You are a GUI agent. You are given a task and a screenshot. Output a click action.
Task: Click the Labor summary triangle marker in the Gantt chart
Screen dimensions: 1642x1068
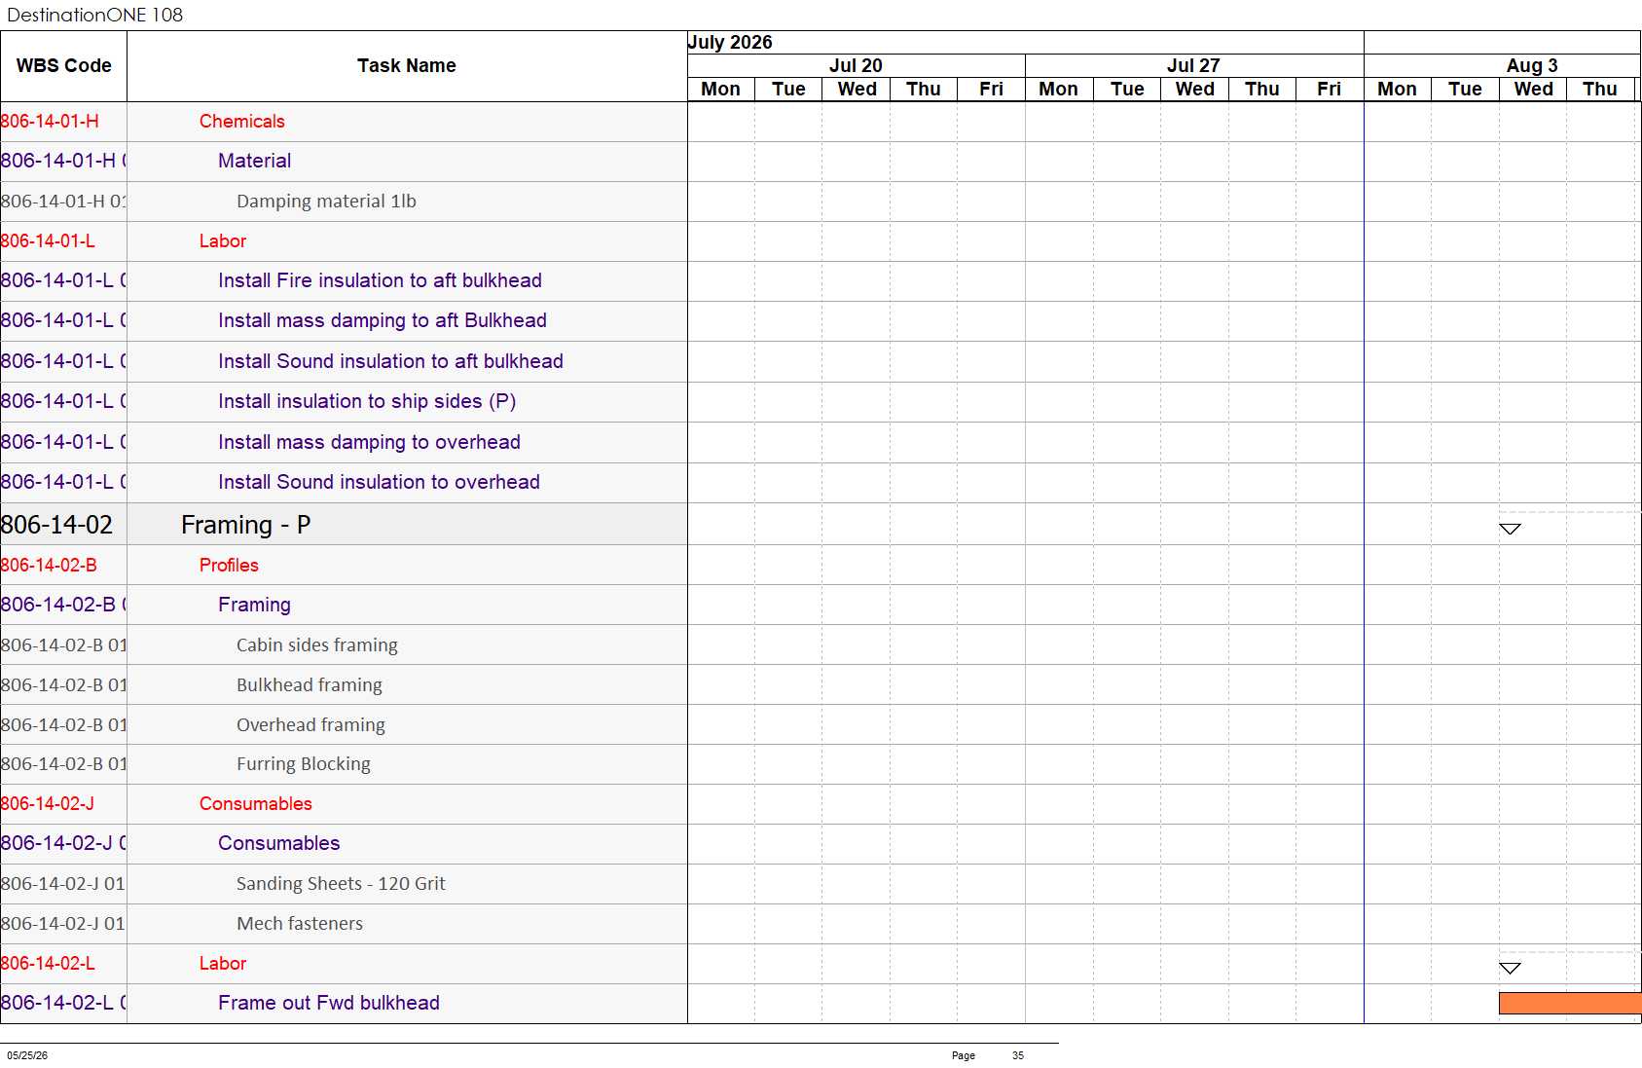pyautogui.click(x=1510, y=968)
